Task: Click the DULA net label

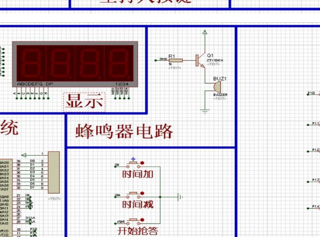Action: [x=30, y=218]
